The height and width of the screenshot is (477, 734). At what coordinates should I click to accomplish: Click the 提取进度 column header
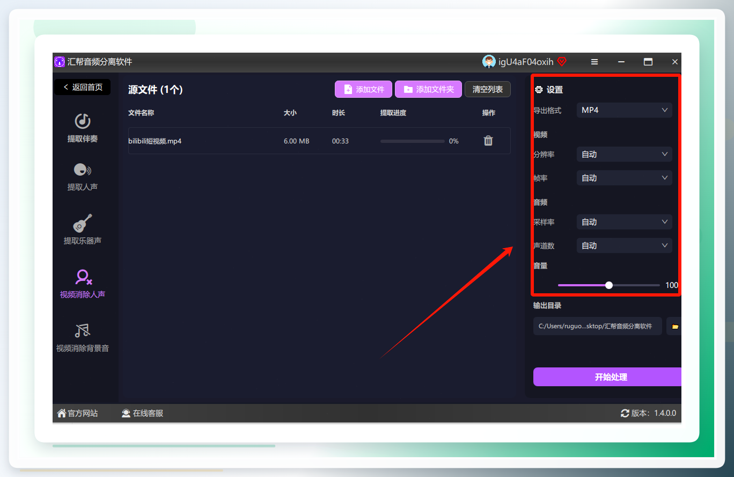[x=393, y=113]
